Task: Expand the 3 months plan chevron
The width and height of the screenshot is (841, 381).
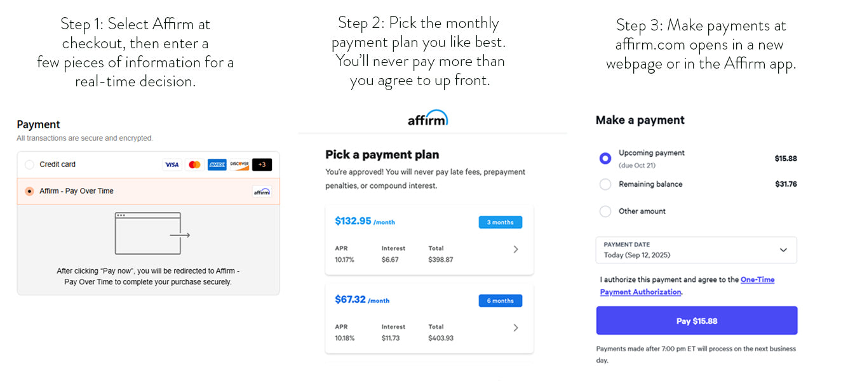Action: coord(516,250)
